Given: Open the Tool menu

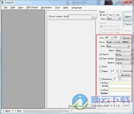Looking at the screenshot, I should click(57, 8).
